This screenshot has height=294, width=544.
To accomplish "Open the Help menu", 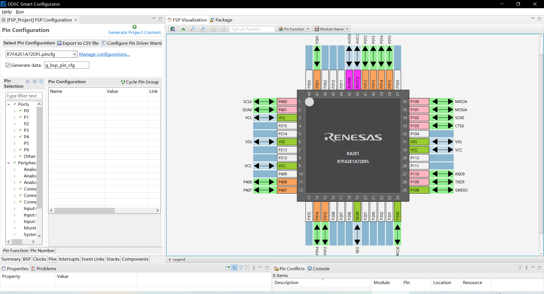I will click(x=7, y=12).
